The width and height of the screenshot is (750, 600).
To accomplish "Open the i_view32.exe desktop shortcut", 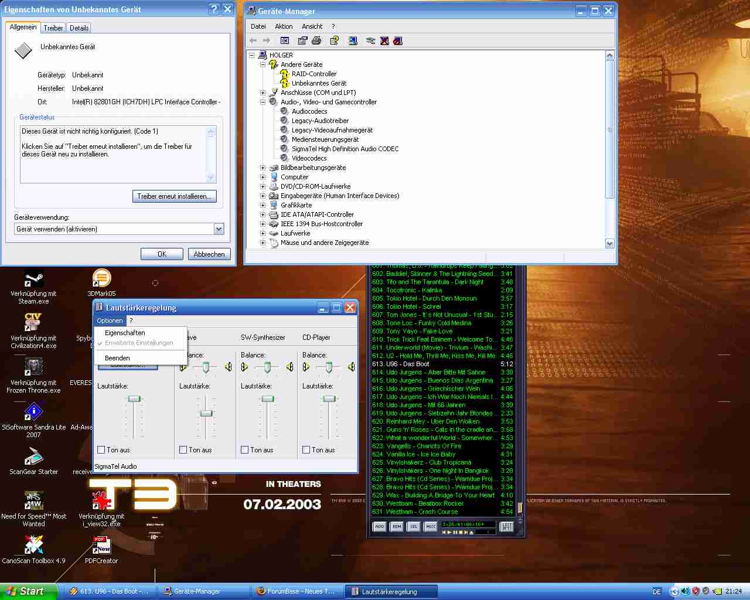I will coord(101,509).
